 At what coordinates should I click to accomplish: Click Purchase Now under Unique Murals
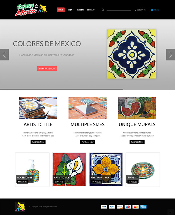coord(137,142)
